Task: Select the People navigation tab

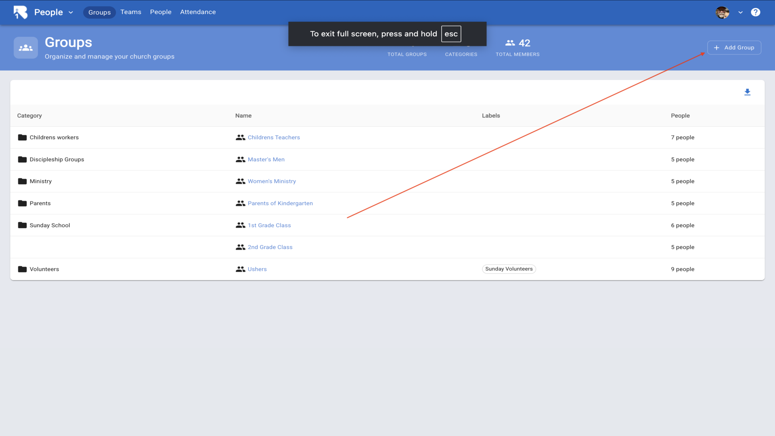Action: (161, 12)
